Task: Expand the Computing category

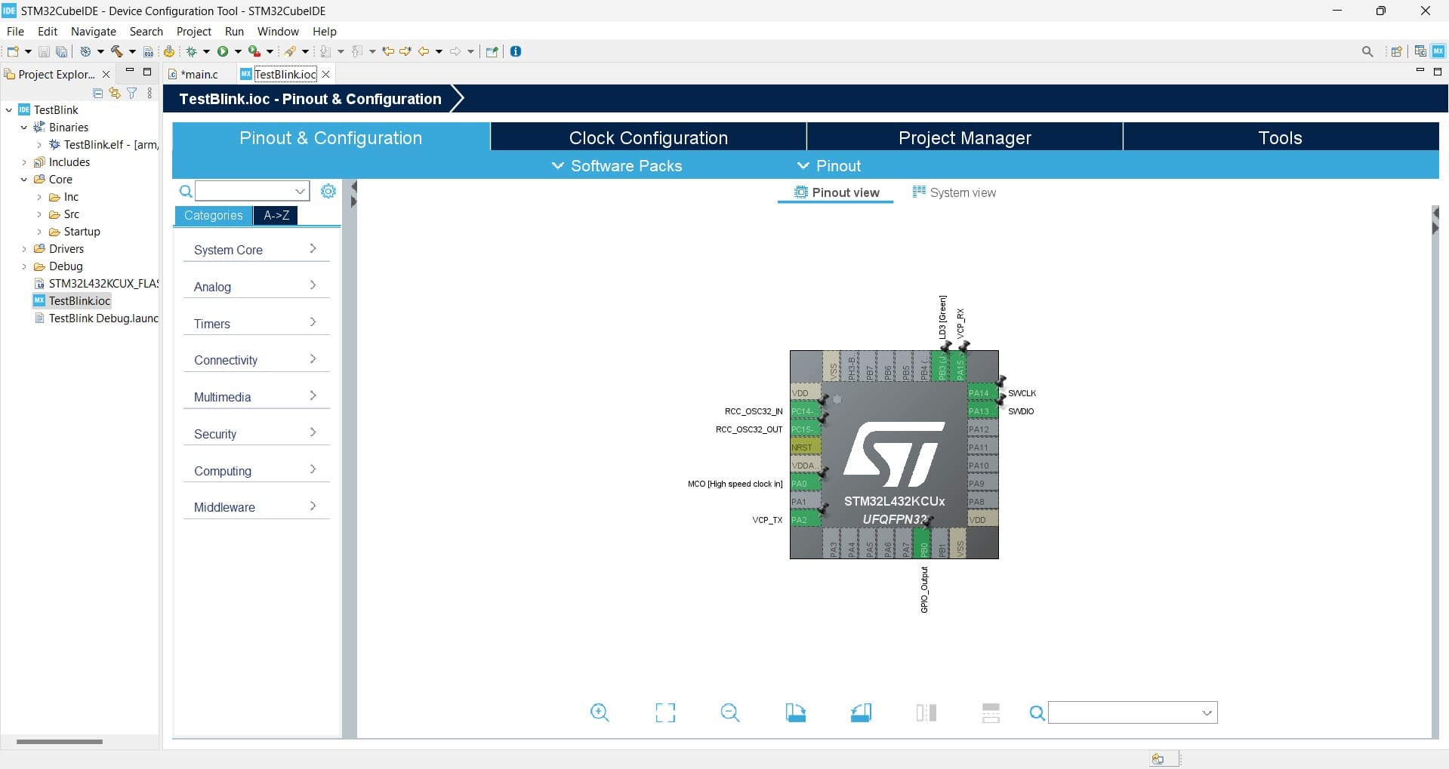Action: [256, 470]
